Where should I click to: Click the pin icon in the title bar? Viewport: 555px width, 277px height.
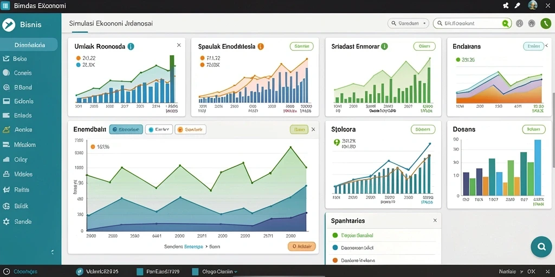click(506, 5)
